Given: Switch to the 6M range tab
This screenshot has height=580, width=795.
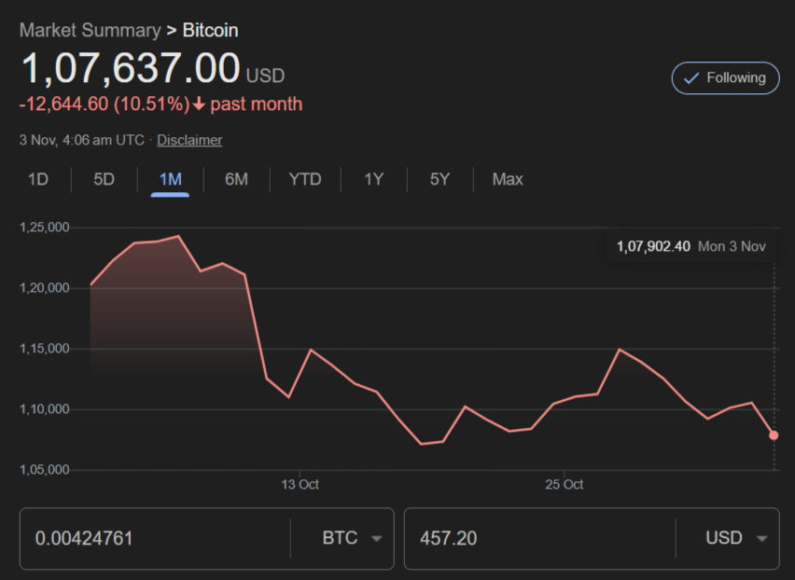Looking at the screenshot, I should pyautogui.click(x=236, y=179).
